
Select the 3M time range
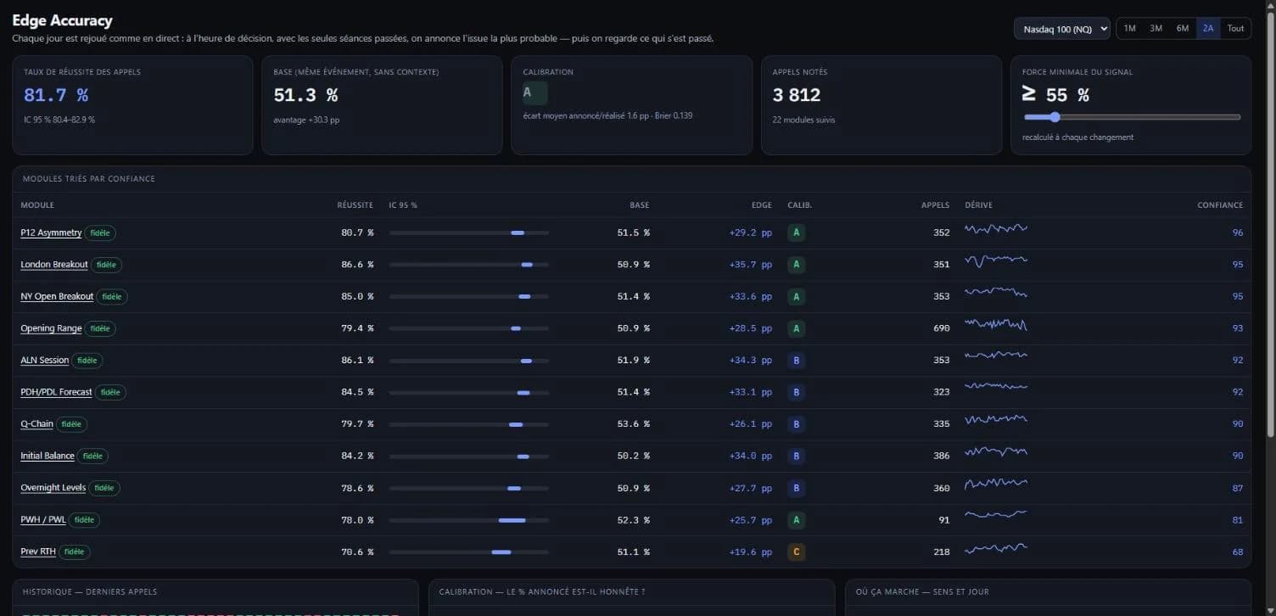1156,29
